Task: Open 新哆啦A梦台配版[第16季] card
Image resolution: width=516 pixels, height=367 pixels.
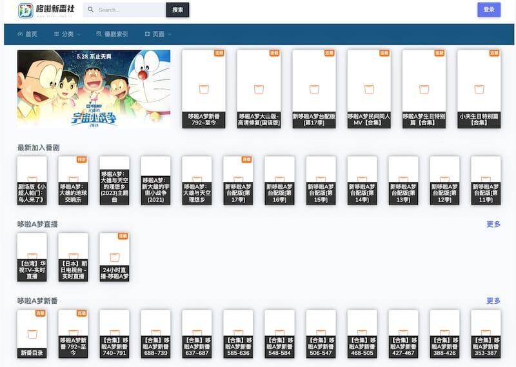Action: pos(279,181)
